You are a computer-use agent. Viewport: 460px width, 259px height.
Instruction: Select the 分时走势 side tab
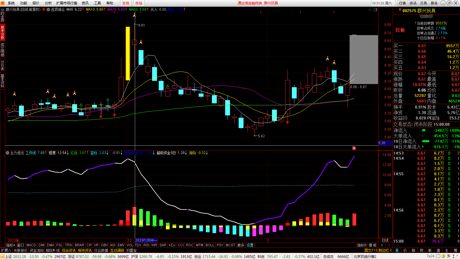click(x=2, y=16)
